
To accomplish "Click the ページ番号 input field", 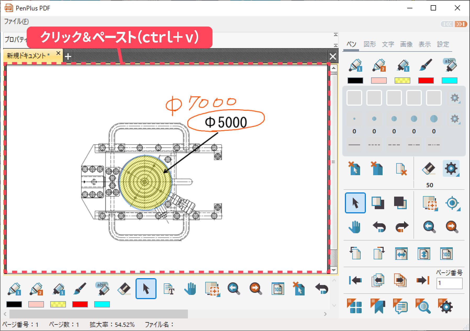I will point(449,283).
